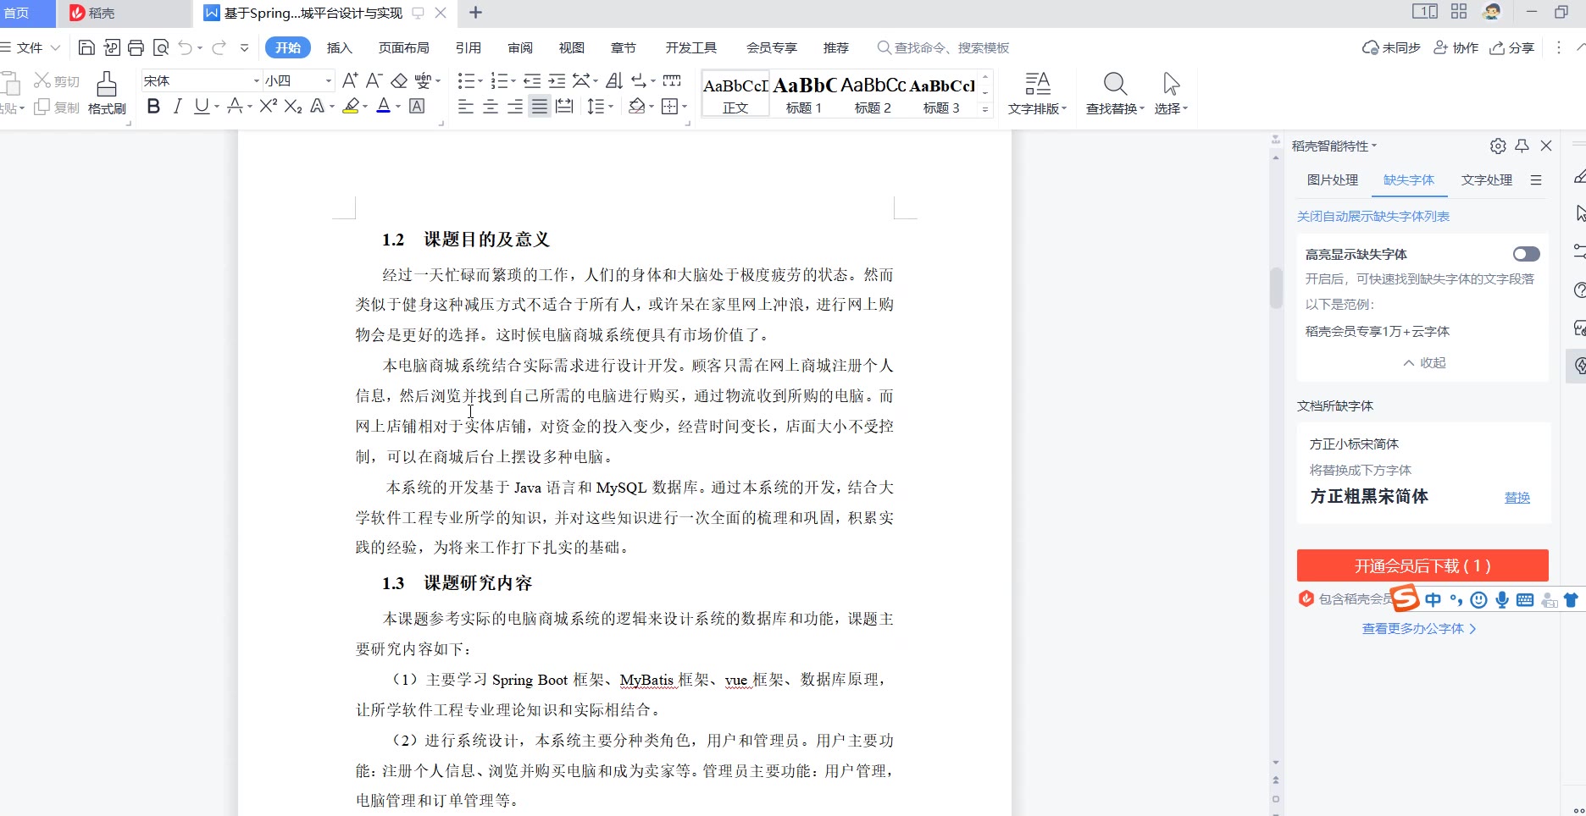Decrease font size with A- icon
The height and width of the screenshot is (816, 1586).
(x=374, y=80)
